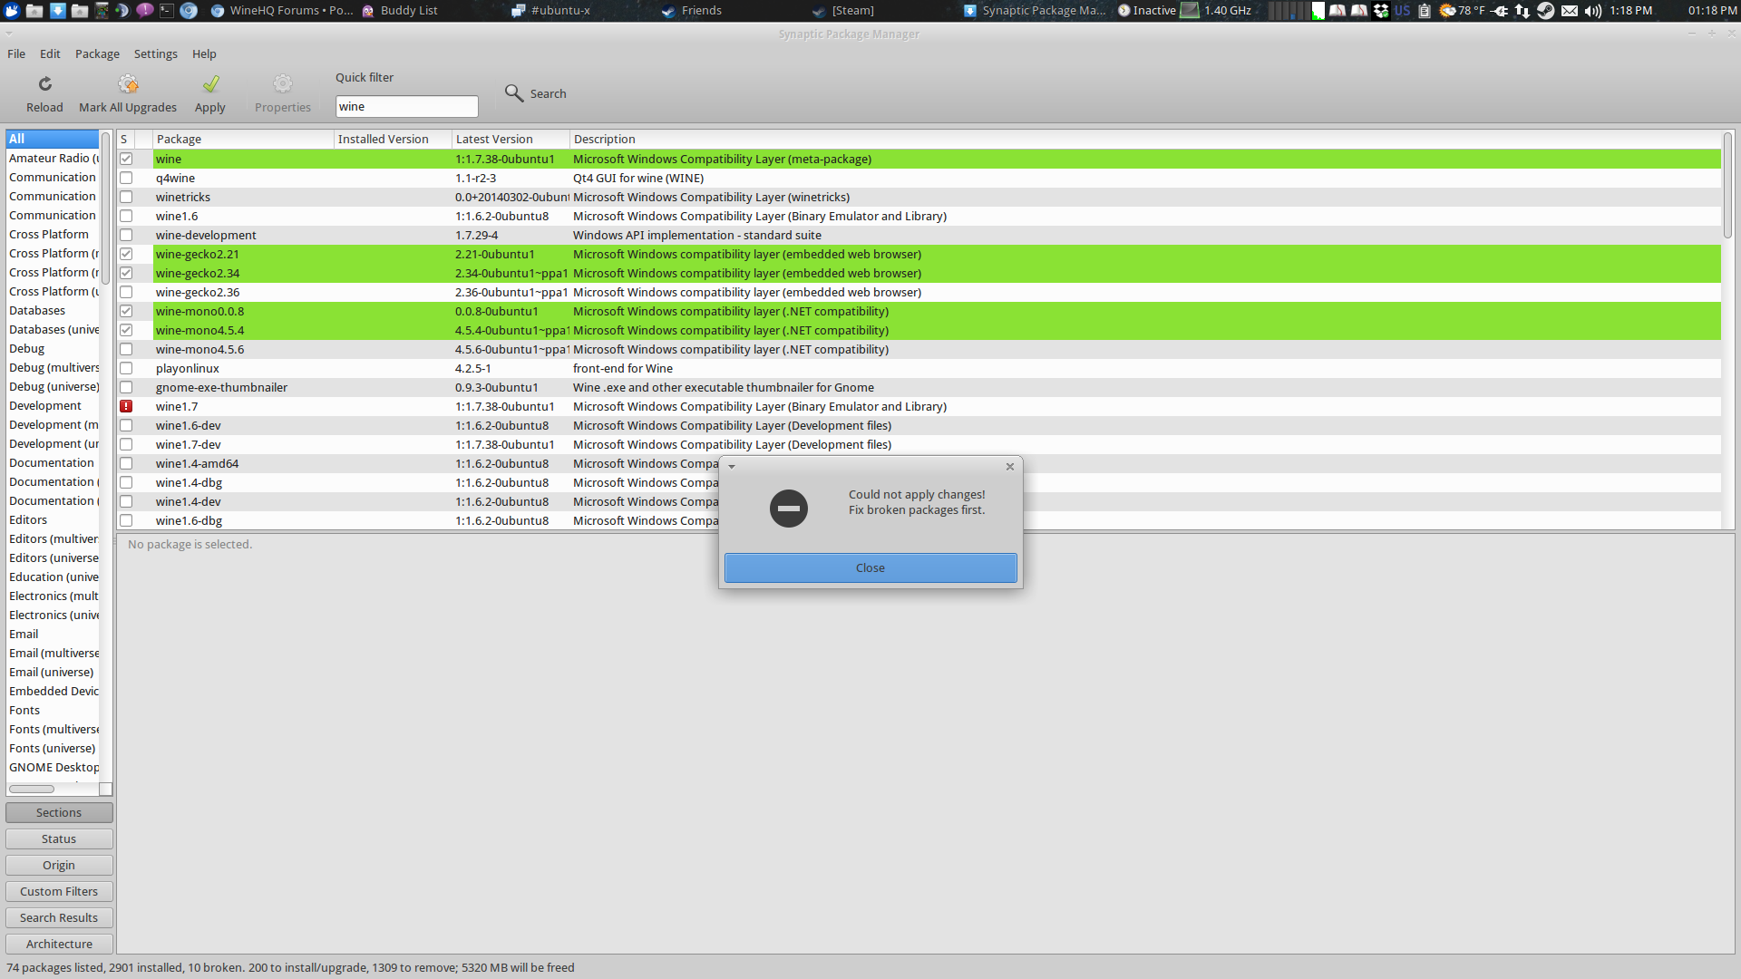Viewport: 1741px width, 979px height.
Task: Click sections list horizontal scrollbar
Action: pyautogui.click(x=32, y=789)
